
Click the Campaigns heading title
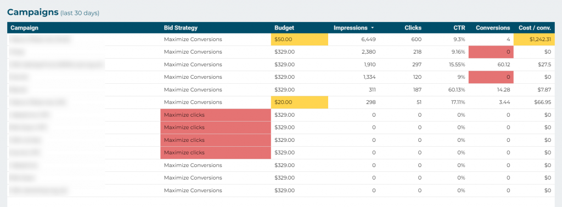pos(32,12)
